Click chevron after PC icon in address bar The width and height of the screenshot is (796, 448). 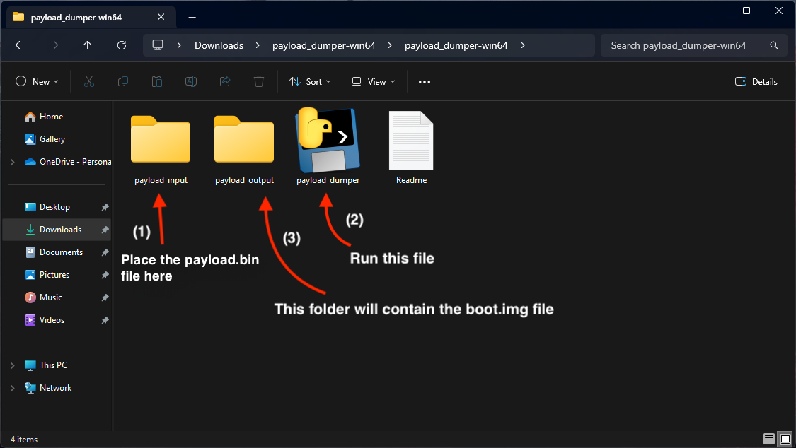179,45
